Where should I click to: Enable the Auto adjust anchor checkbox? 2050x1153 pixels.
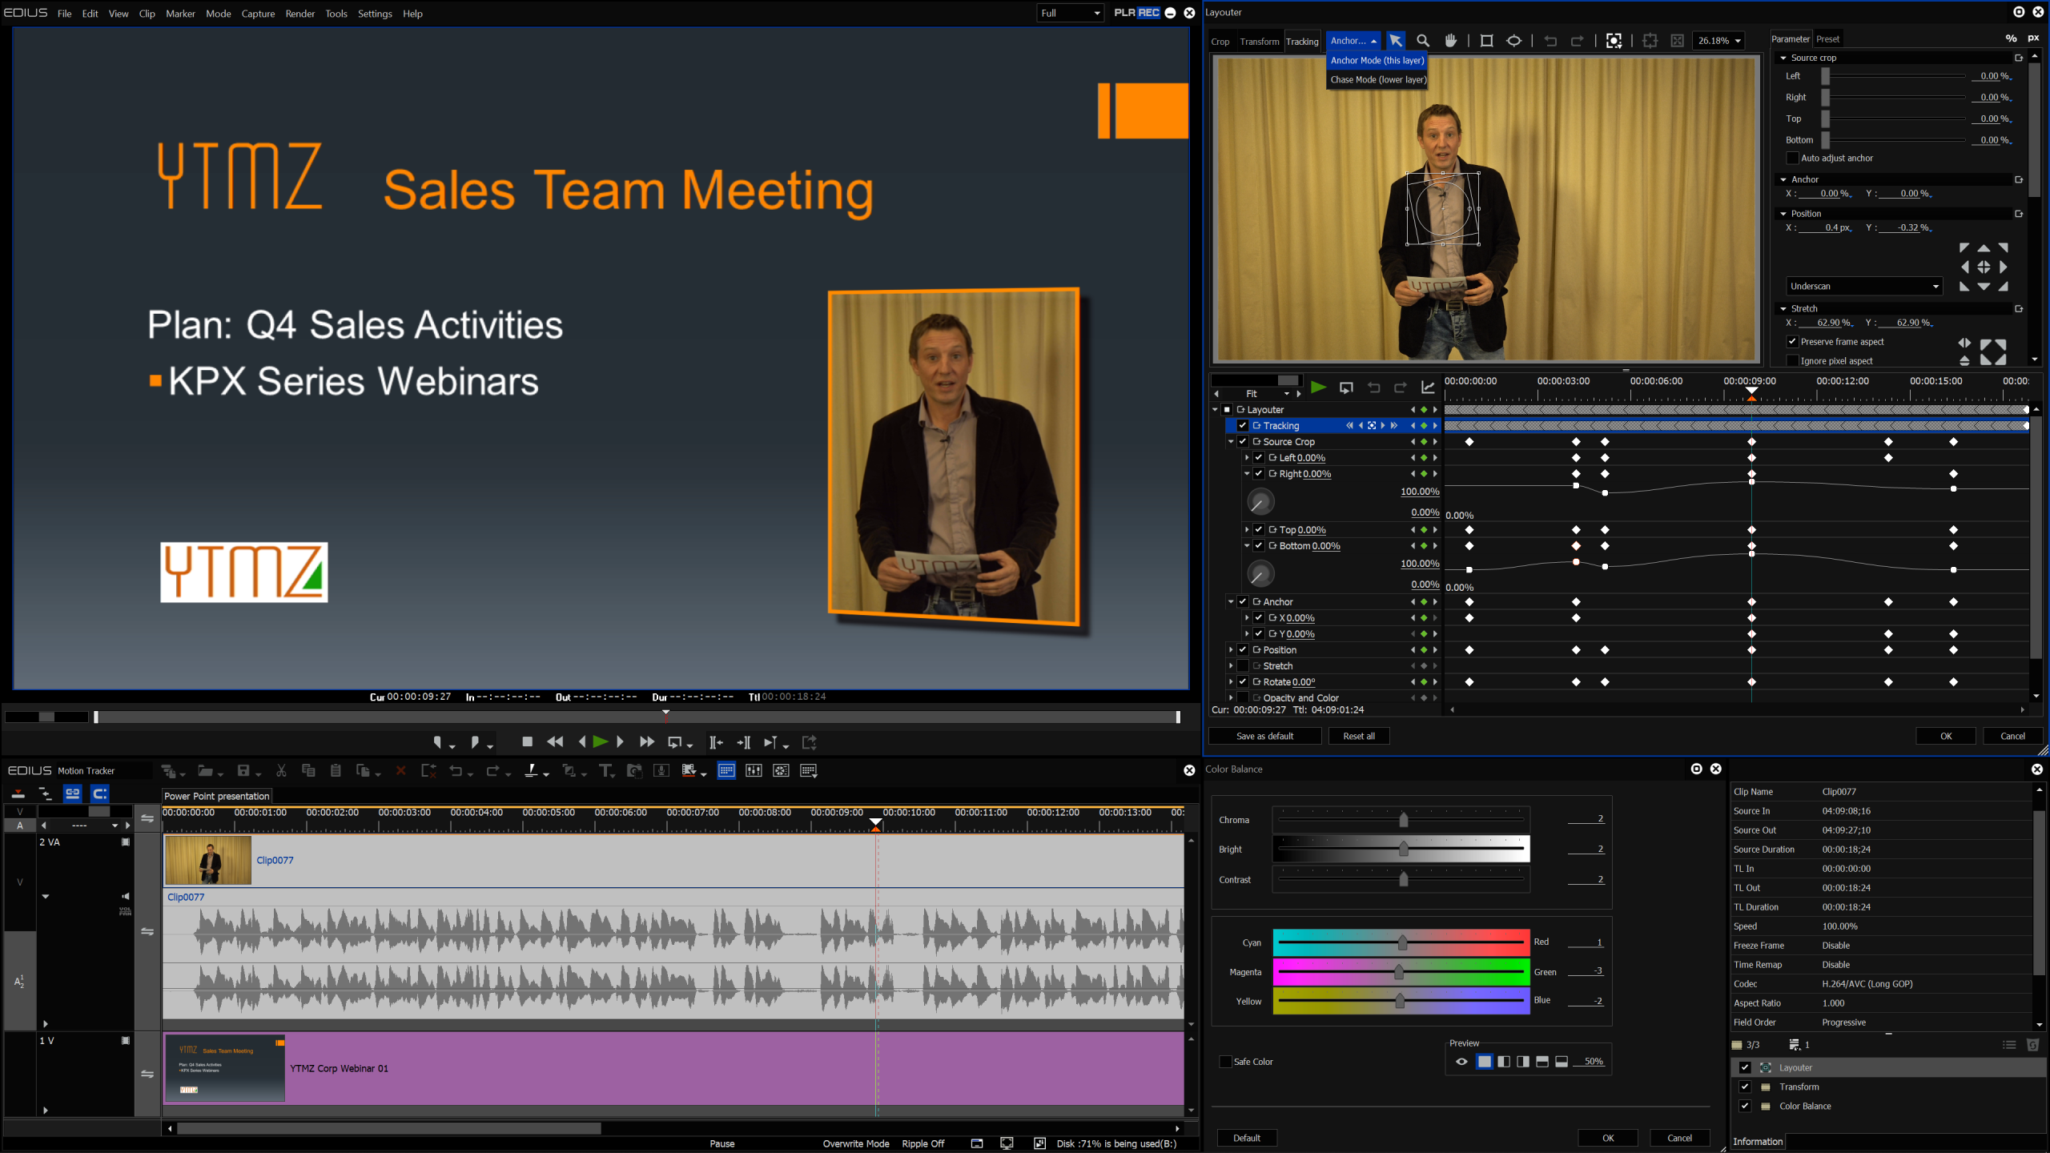pos(1793,159)
